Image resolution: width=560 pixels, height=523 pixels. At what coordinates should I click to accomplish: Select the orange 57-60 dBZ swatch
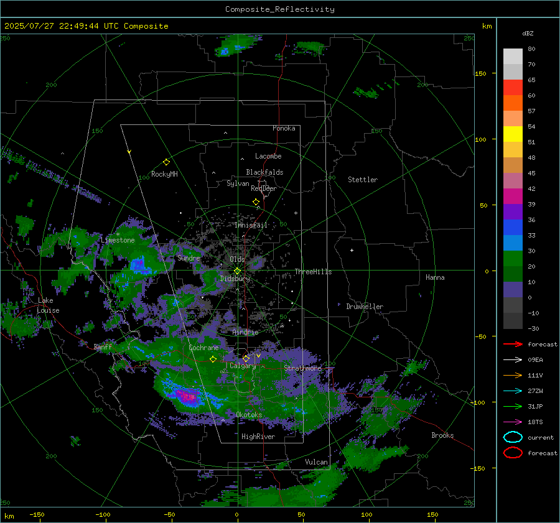pyautogui.click(x=513, y=103)
